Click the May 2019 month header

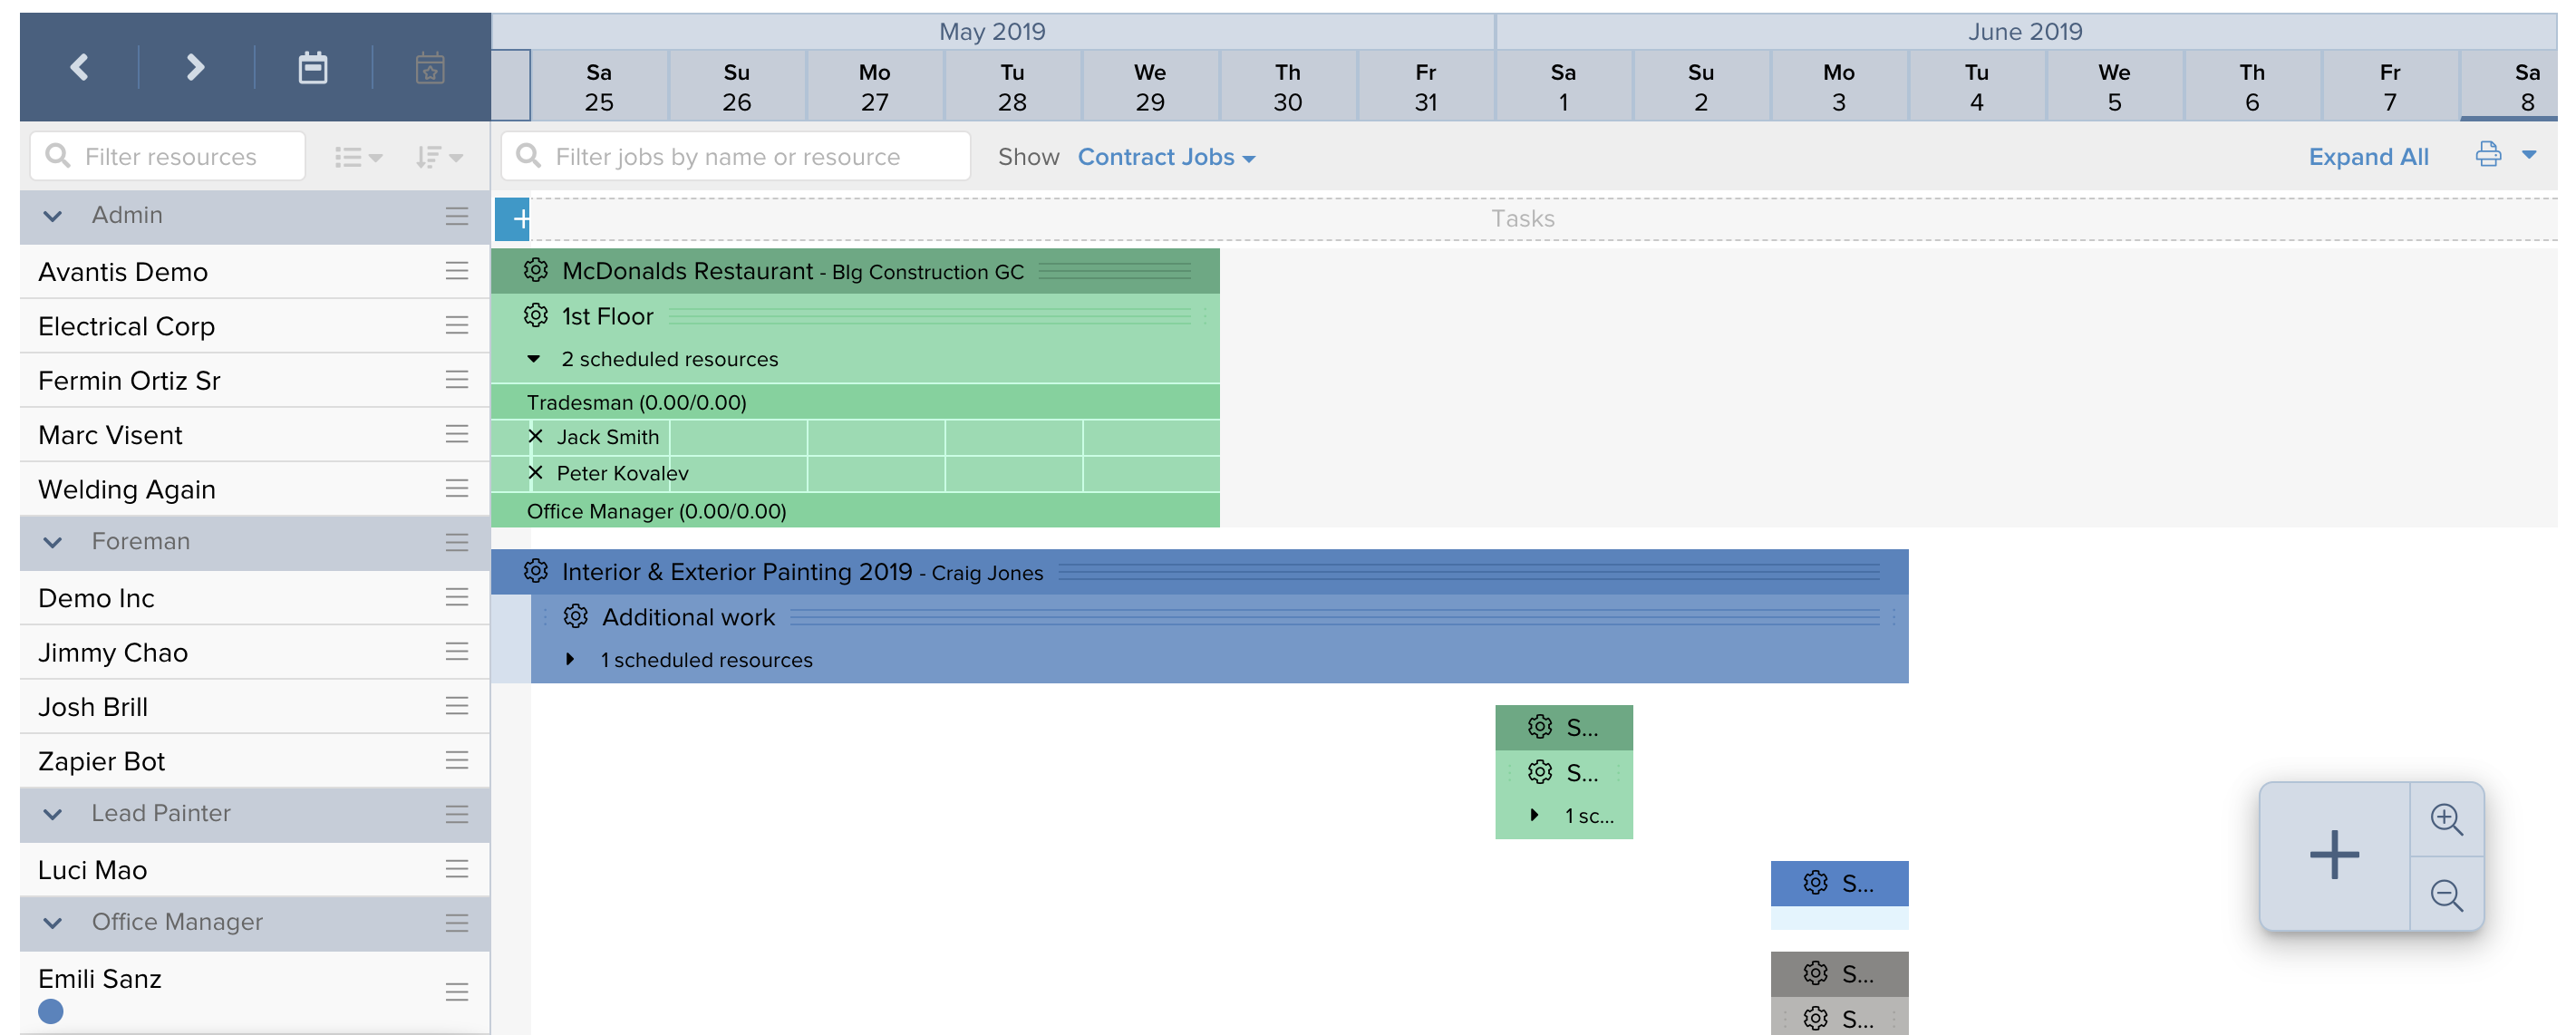coord(992,32)
